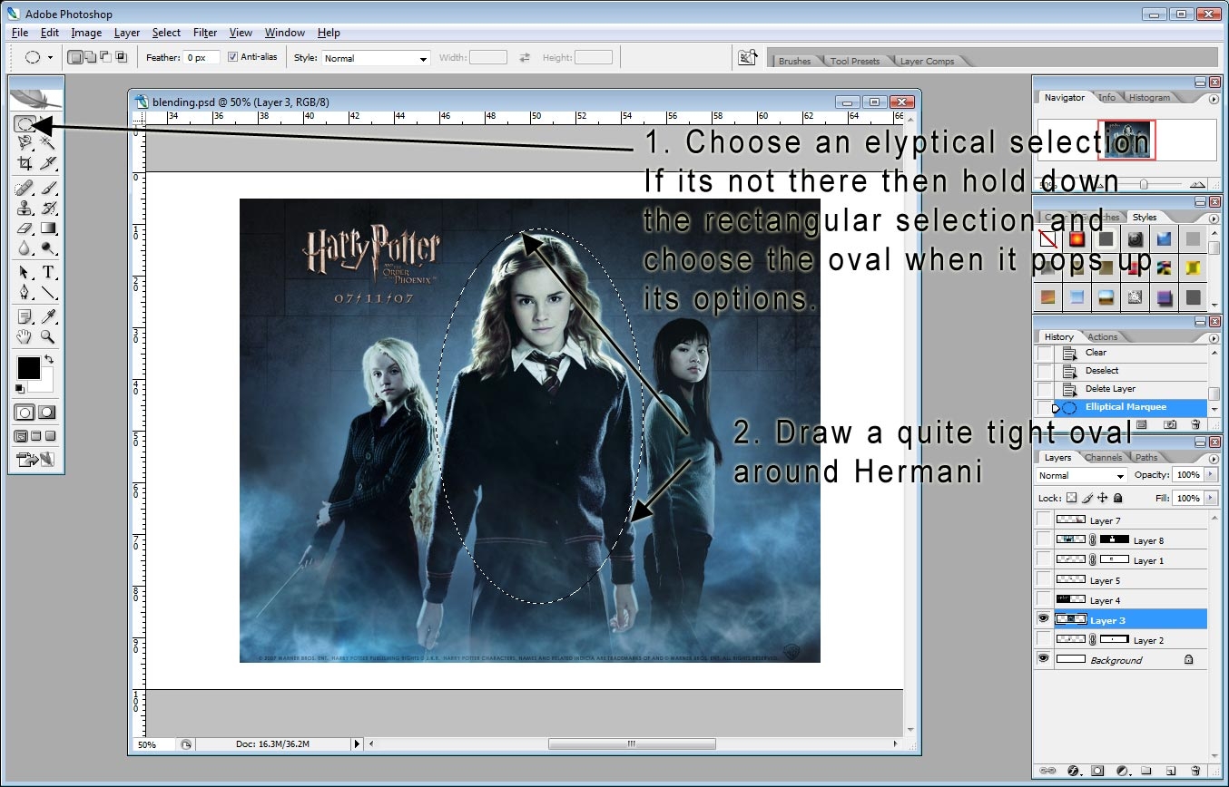This screenshot has height=787, width=1229.
Task: Toggle lock transparent pixels
Action: coord(1071,498)
